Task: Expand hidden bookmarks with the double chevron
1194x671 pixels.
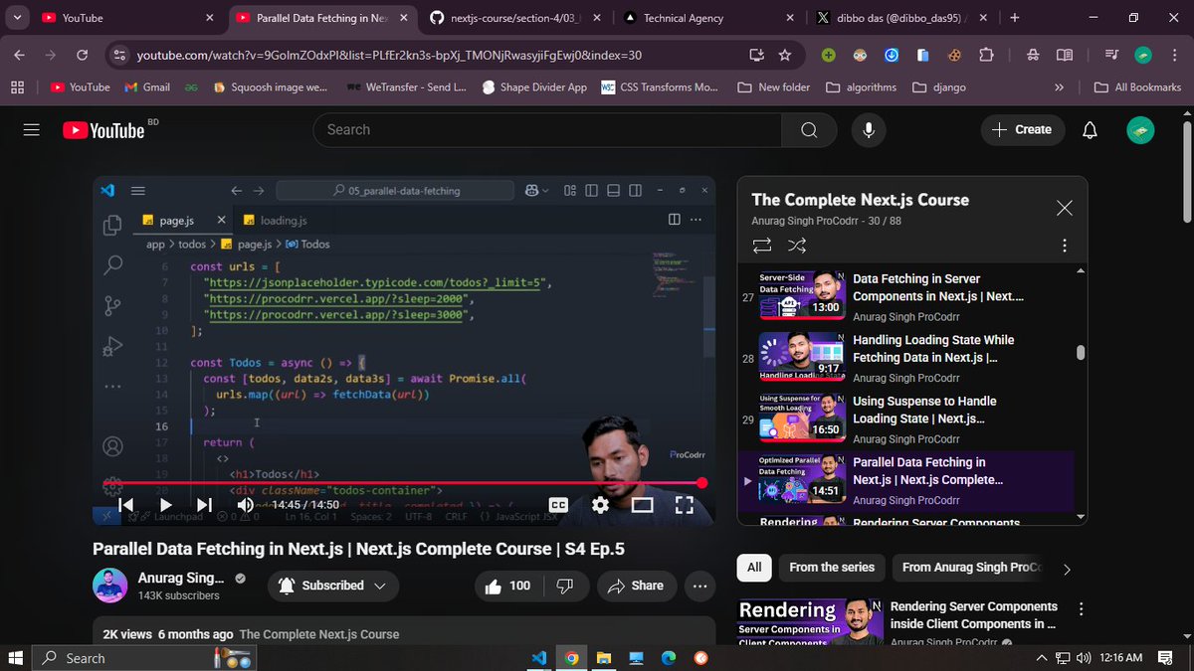Action: coord(1059,87)
